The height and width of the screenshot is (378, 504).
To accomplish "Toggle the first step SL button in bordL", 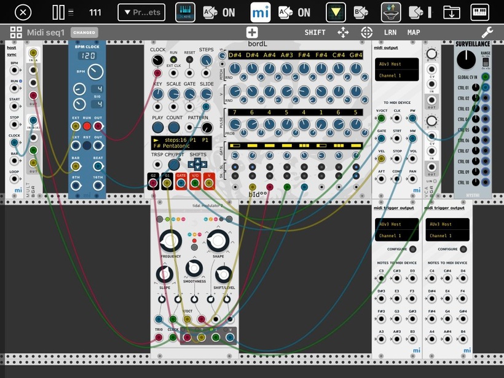I will point(235,167).
